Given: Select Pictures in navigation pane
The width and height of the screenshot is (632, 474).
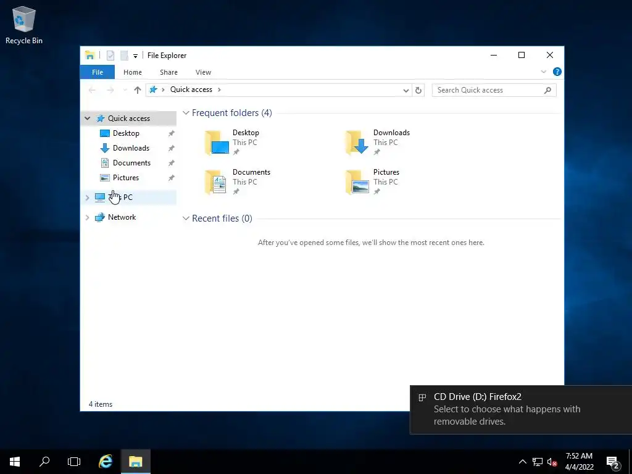Looking at the screenshot, I should (125, 178).
